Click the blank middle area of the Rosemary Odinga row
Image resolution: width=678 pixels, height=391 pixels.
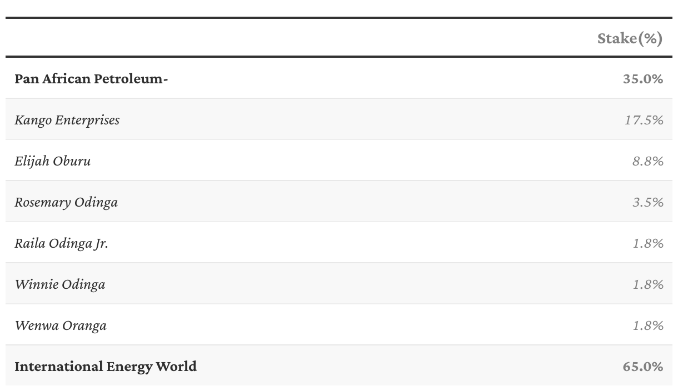[361, 202]
